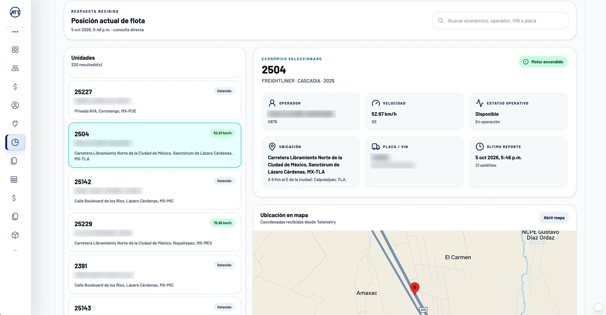The height and width of the screenshot is (315, 606).
Task: Select unit 25143 in the list
Action: (x=155, y=306)
